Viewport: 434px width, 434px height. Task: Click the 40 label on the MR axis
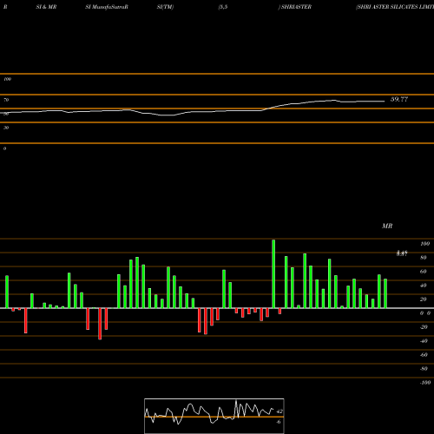424,286
